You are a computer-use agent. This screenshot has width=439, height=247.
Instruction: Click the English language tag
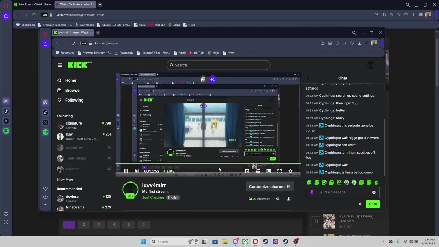click(x=173, y=198)
